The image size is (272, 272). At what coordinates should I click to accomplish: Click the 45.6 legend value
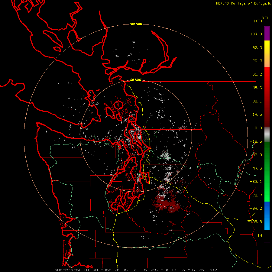257,88
